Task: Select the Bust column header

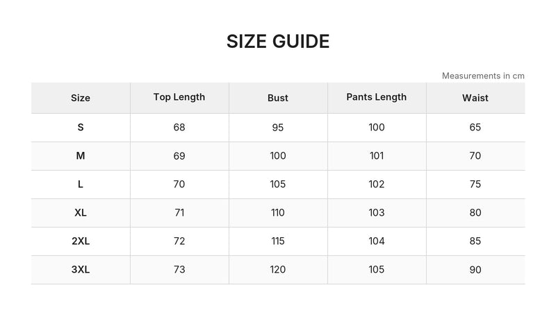Action: coord(277,98)
